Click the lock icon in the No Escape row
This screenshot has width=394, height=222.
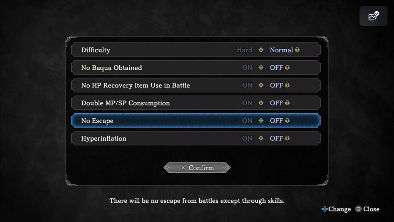[287, 121]
